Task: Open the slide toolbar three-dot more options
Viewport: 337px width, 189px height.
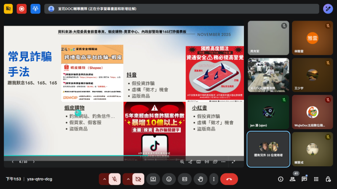Action: pos(223,162)
